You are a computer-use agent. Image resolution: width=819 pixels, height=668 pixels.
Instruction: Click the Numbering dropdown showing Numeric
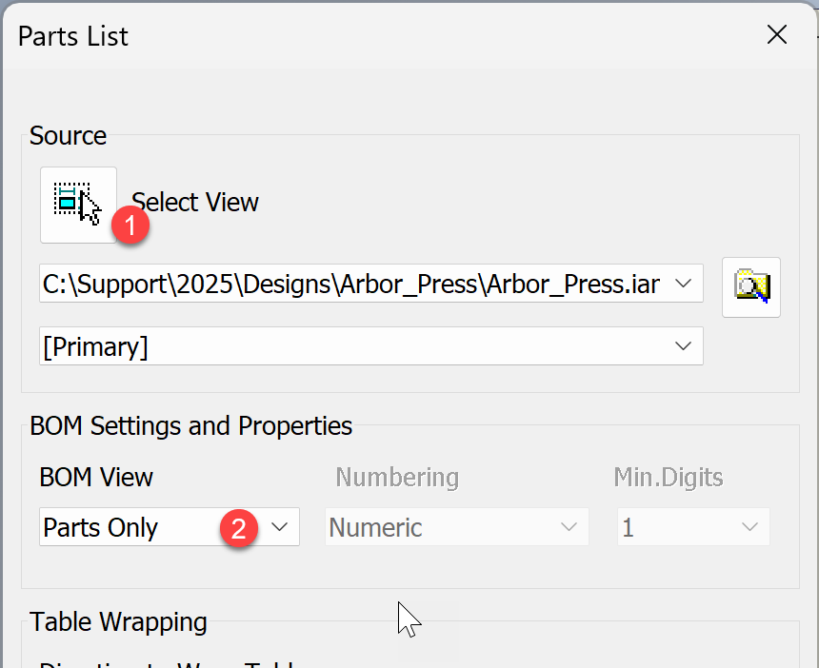tap(569, 526)
